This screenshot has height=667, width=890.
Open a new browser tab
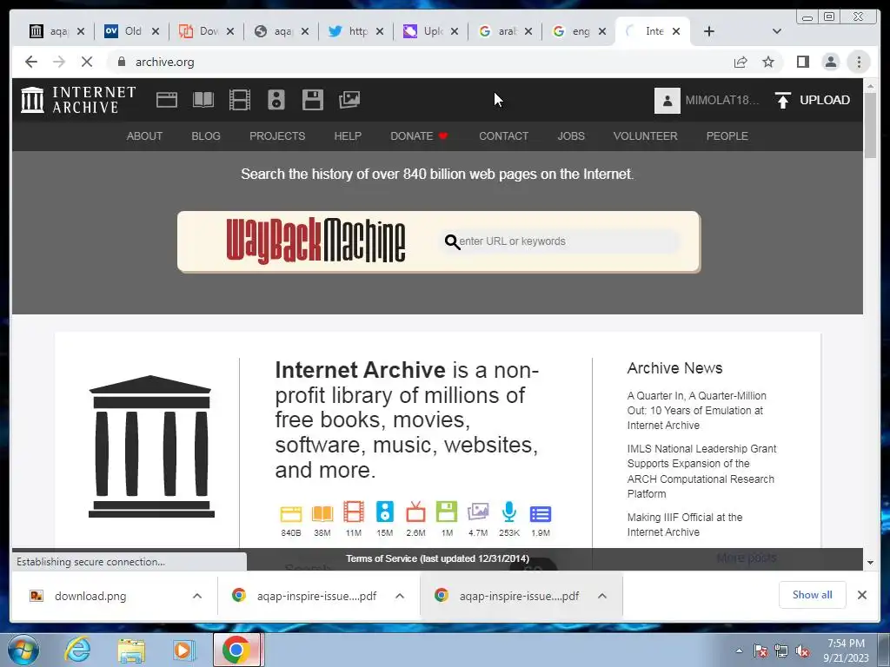point(709,31)
